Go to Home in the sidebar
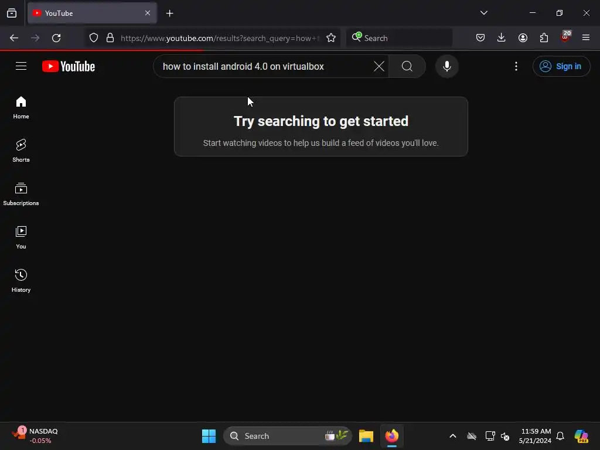Image resolution: width=600 pixels, height=450 pixels. click(21, 108)
